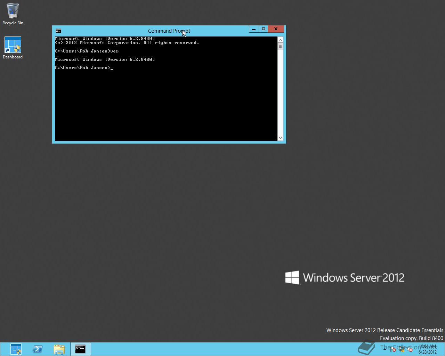The image size is (445, 356).
Task: Open the clock showing 10:04 AM
Action: (x=428, y=349)
